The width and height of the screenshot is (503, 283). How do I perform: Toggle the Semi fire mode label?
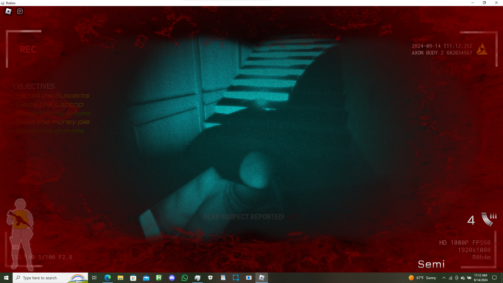(x=431, y=264)
